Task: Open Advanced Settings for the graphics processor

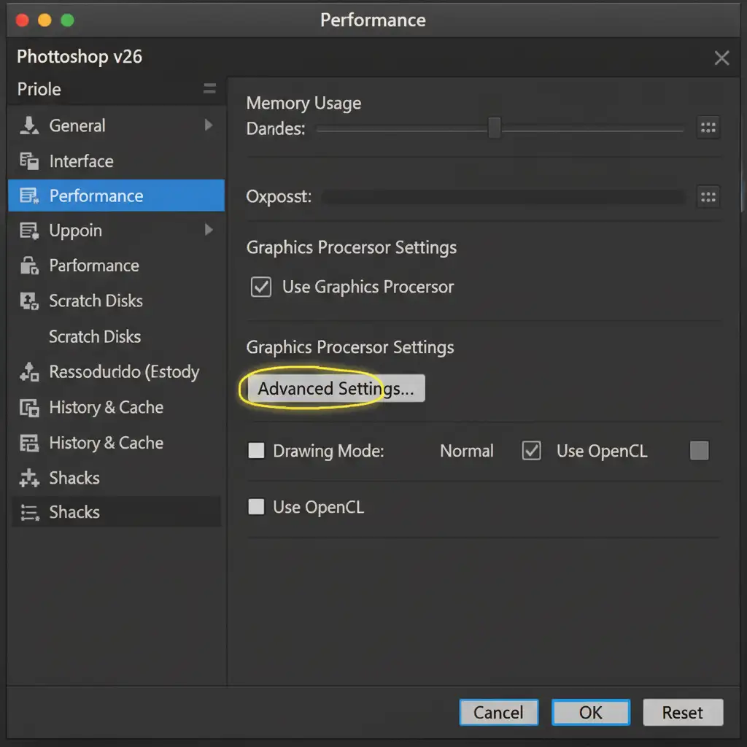Action: point(336,389)
